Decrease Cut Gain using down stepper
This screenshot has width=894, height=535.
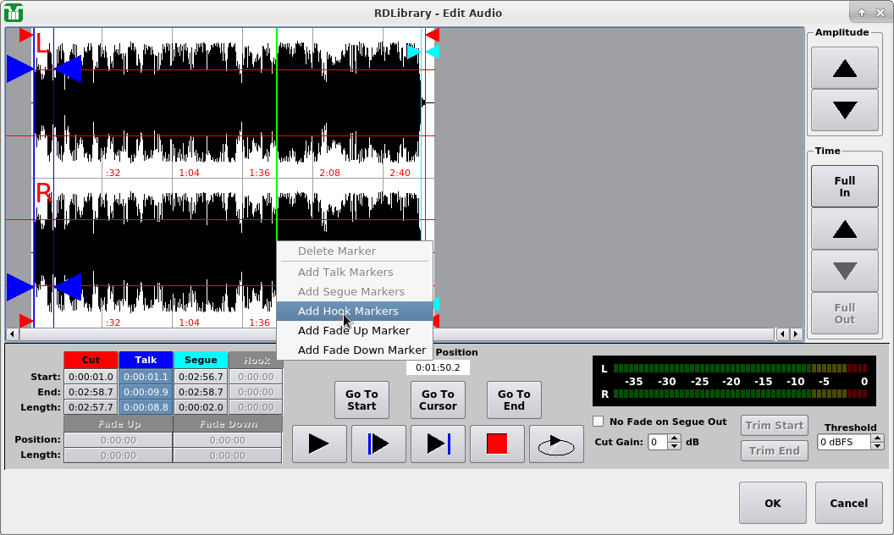pyautogui.click(x=674, y=446)
